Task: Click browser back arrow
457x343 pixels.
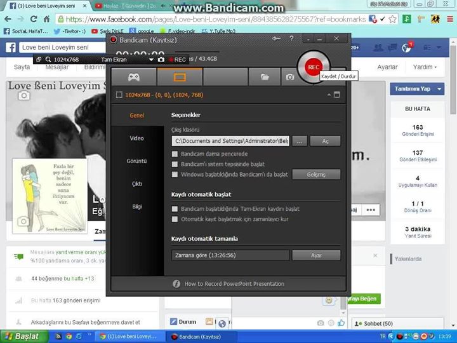Action: (8, 19)
